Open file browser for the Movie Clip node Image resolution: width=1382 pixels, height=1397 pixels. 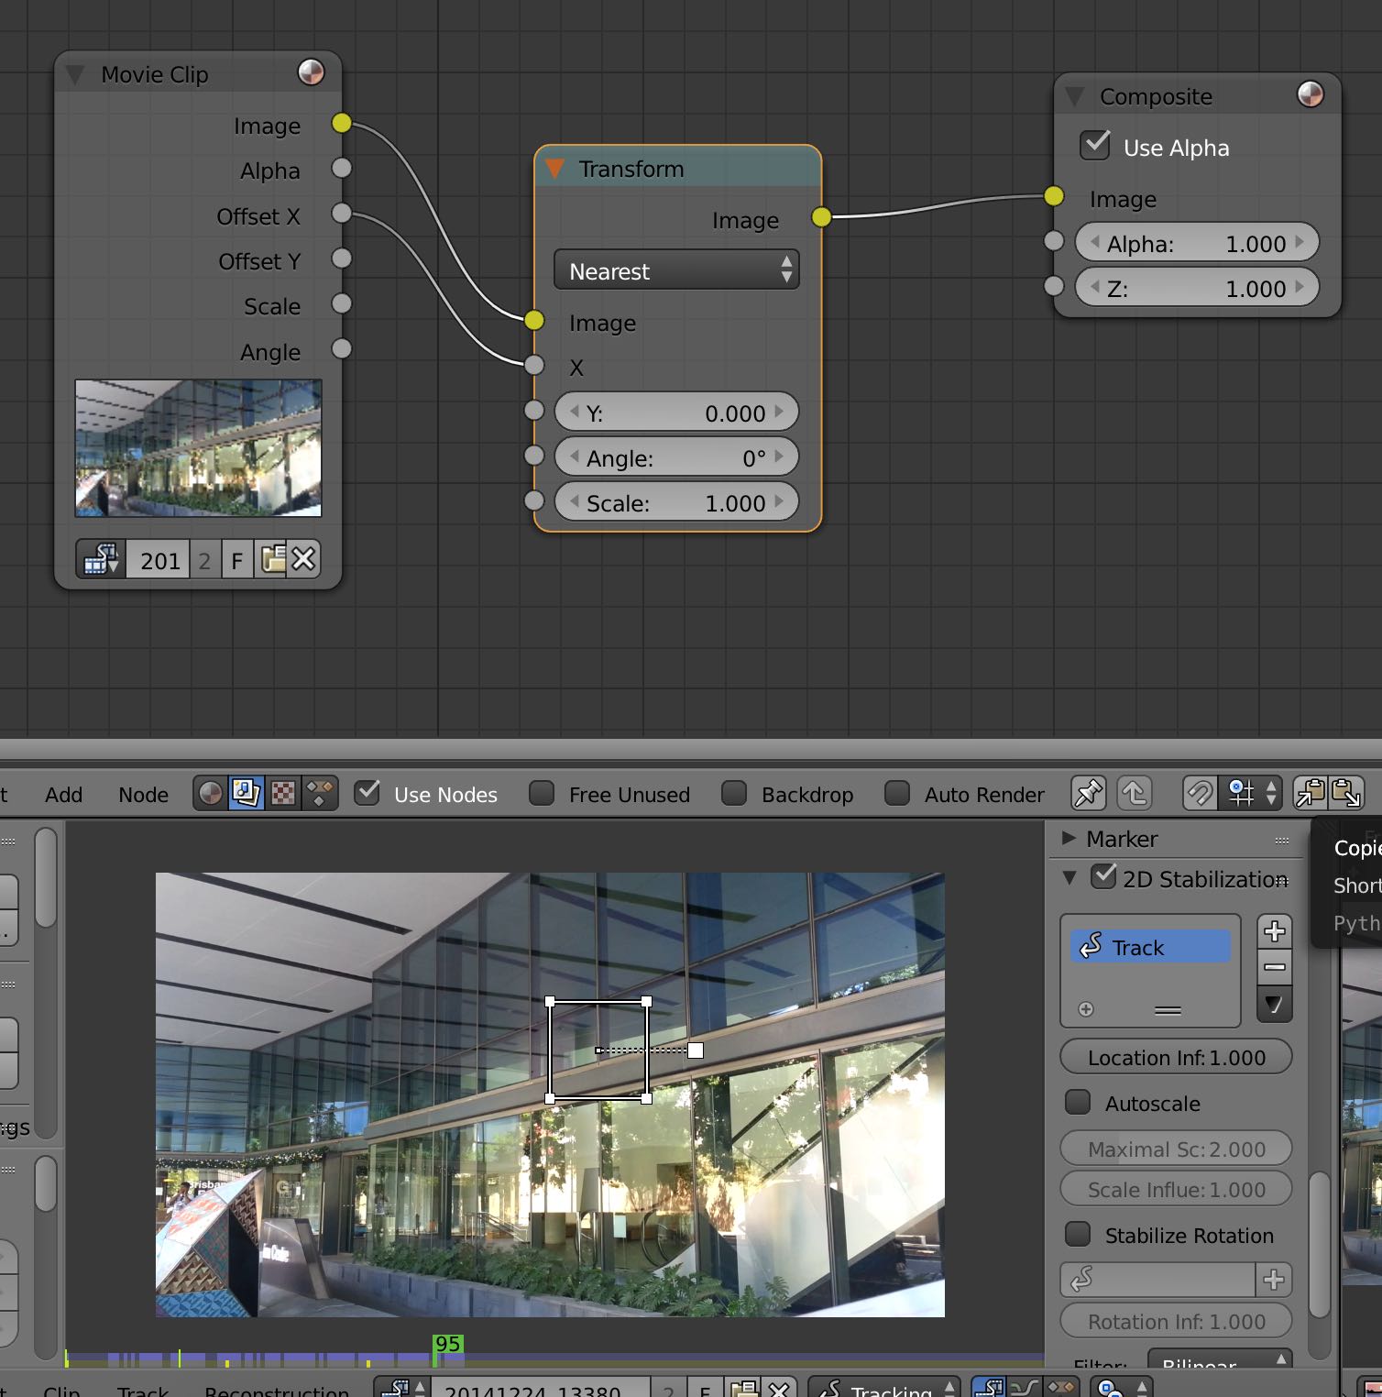click(274, 559)
